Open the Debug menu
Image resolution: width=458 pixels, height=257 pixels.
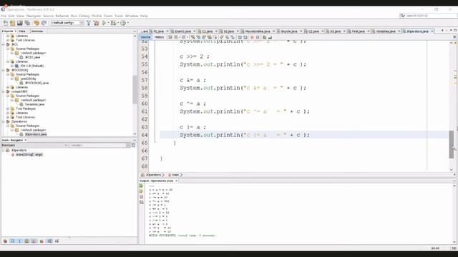pyautogui.click(x=84, y=16)
